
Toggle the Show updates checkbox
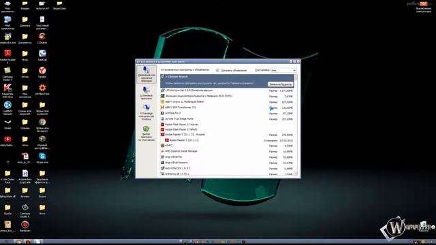[217, 70]
